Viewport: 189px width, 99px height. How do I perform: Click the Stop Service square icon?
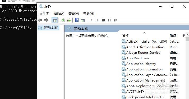pos(103,20)
